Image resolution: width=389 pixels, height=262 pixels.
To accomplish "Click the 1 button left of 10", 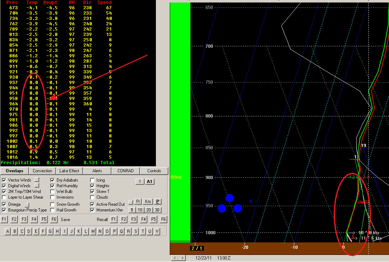I will click(132, 210).
